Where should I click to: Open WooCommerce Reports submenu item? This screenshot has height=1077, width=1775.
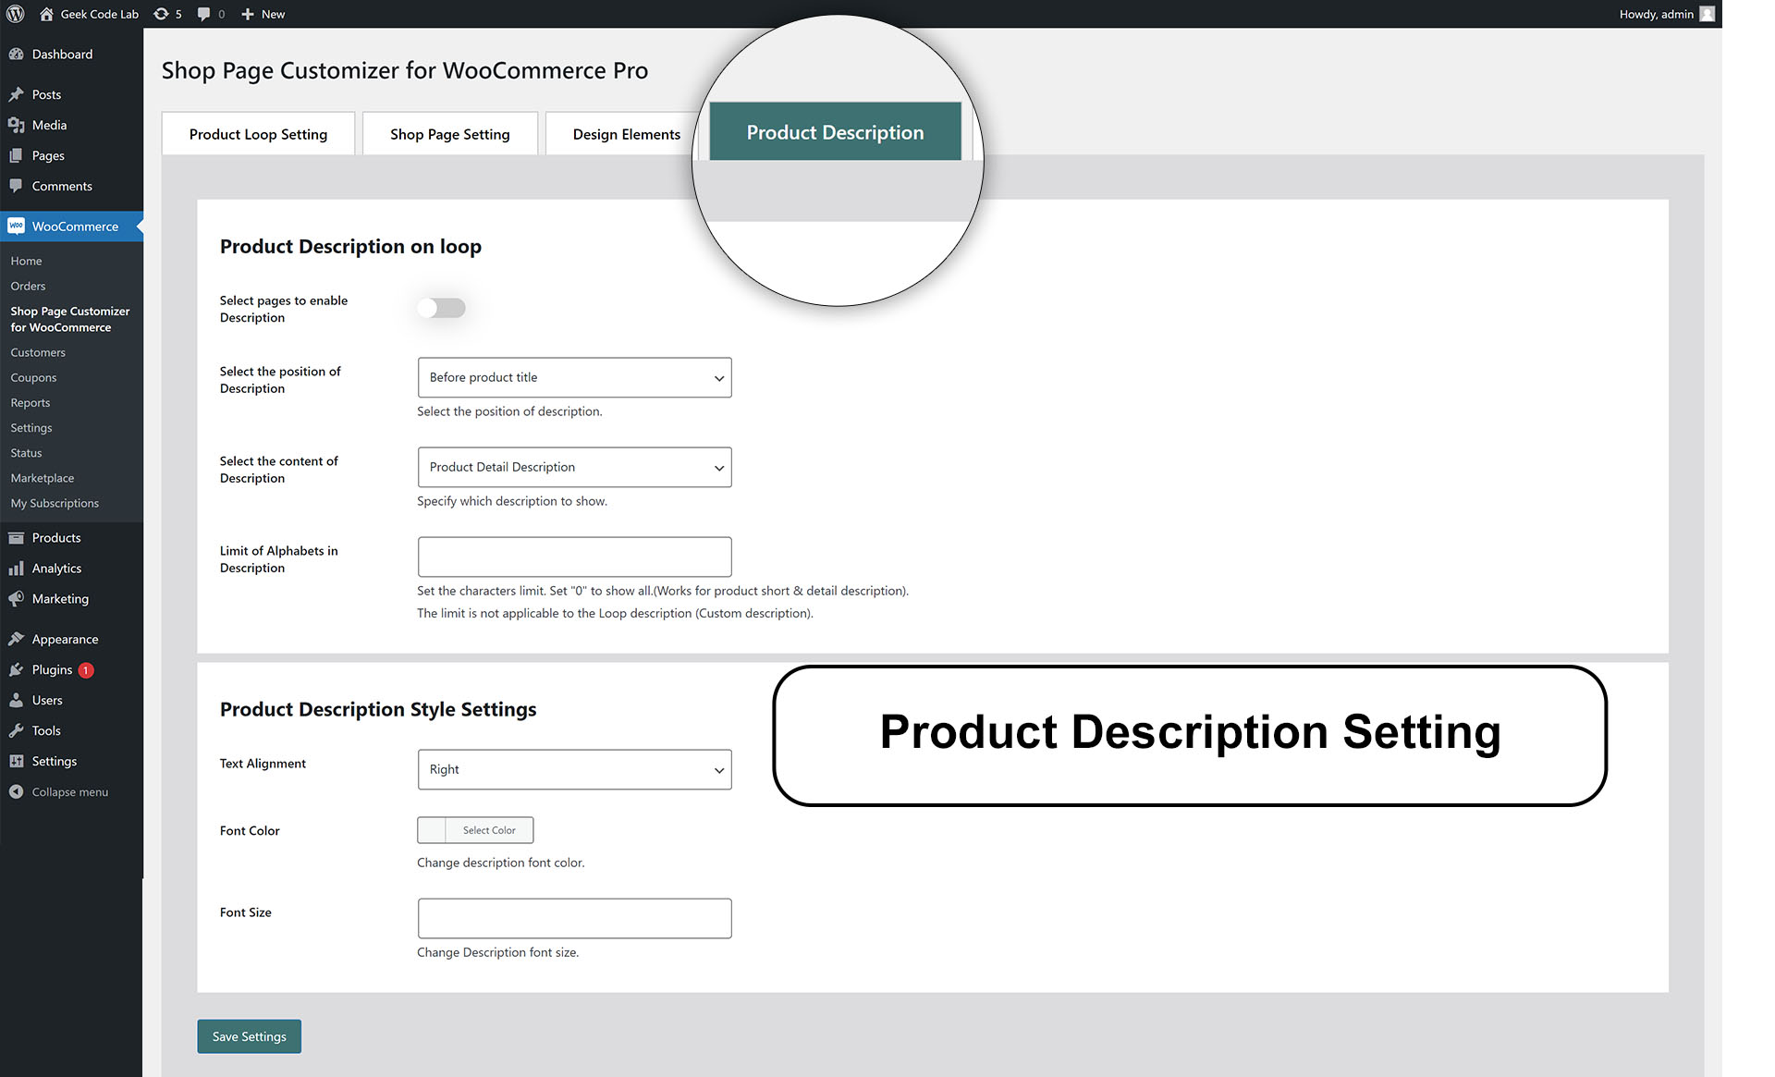pyautogui.click(x=31, y=402)
